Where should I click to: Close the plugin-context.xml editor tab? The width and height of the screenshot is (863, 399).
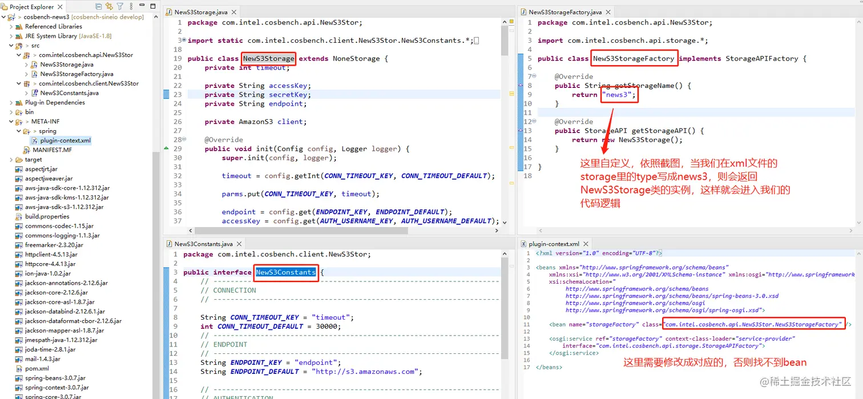586,244
